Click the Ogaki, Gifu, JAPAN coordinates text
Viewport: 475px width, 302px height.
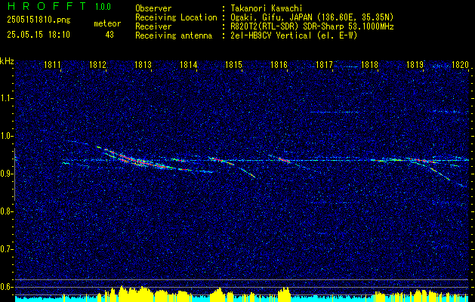click(312, 17)
